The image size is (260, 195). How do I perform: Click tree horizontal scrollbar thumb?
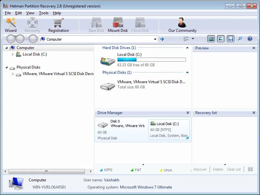(46, 171)
